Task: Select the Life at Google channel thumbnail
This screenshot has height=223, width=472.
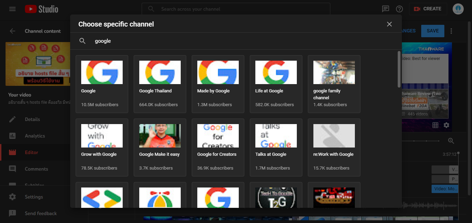Action: pyautogui.click(x=276, y=72)
